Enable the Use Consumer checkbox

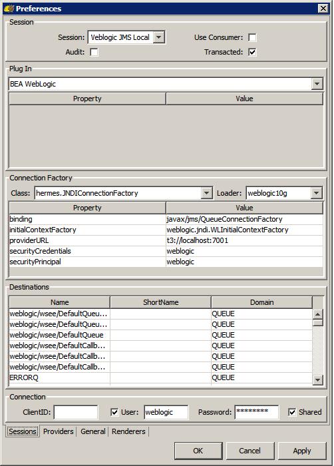tap(252, 37)
